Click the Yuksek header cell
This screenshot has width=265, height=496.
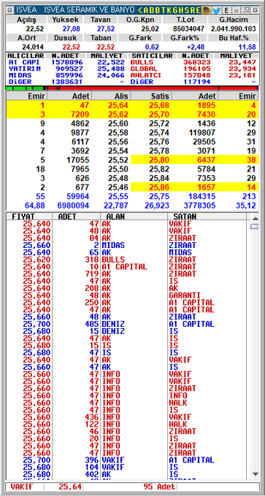[66, 20]
